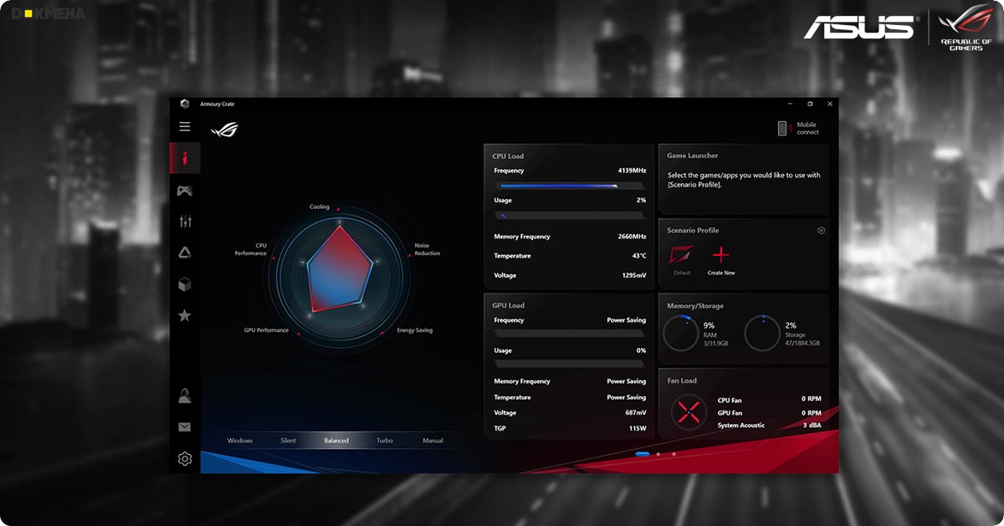
Task: Click the Memory/Storage panel title
Action: [x=695, y=306]
